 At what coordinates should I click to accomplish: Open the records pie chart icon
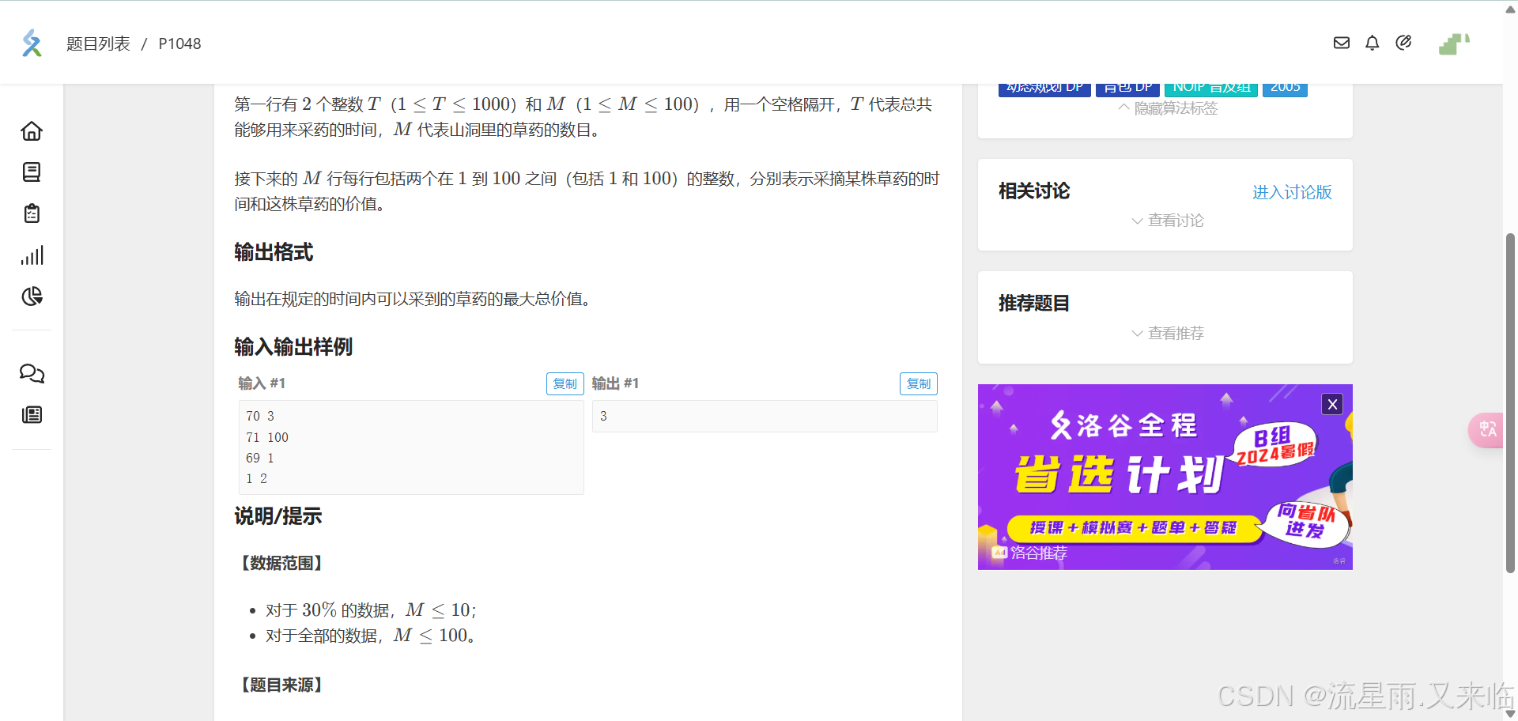pyautogui.click(x=32, y=296)
